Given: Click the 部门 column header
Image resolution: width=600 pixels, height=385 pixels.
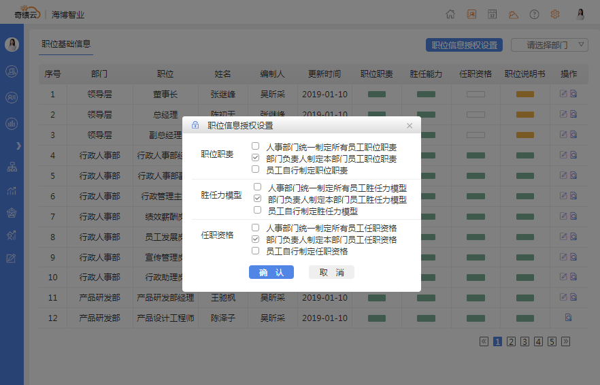Looking at the screenshot, I should (99, 74).
